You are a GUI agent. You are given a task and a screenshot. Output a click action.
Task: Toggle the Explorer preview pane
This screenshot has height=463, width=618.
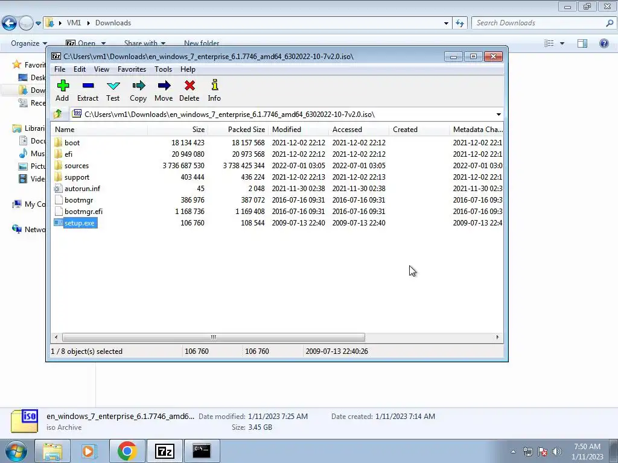[x=582, y=43]
